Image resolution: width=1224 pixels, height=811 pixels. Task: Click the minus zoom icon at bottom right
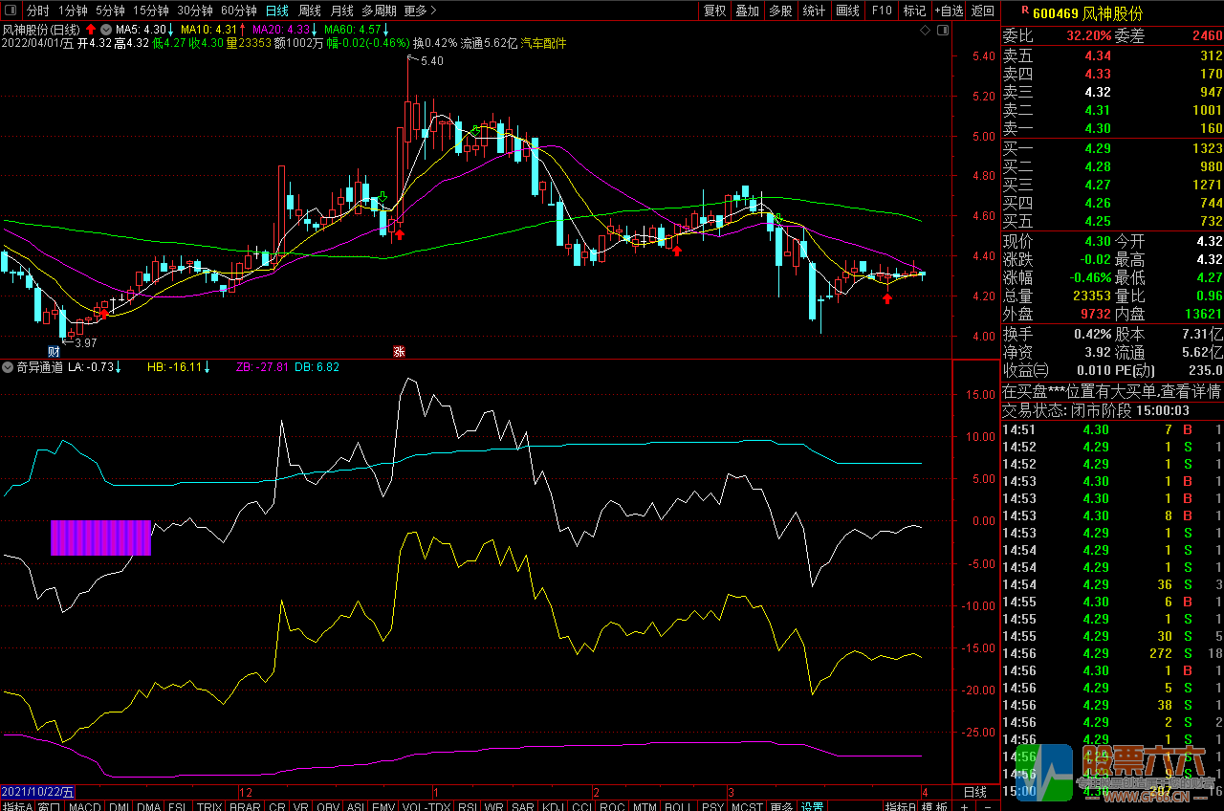coord(987,809)
